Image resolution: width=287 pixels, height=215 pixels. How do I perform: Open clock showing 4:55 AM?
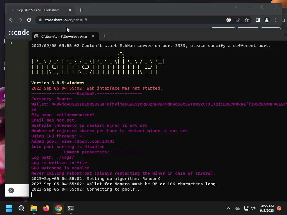pos(267,208)
